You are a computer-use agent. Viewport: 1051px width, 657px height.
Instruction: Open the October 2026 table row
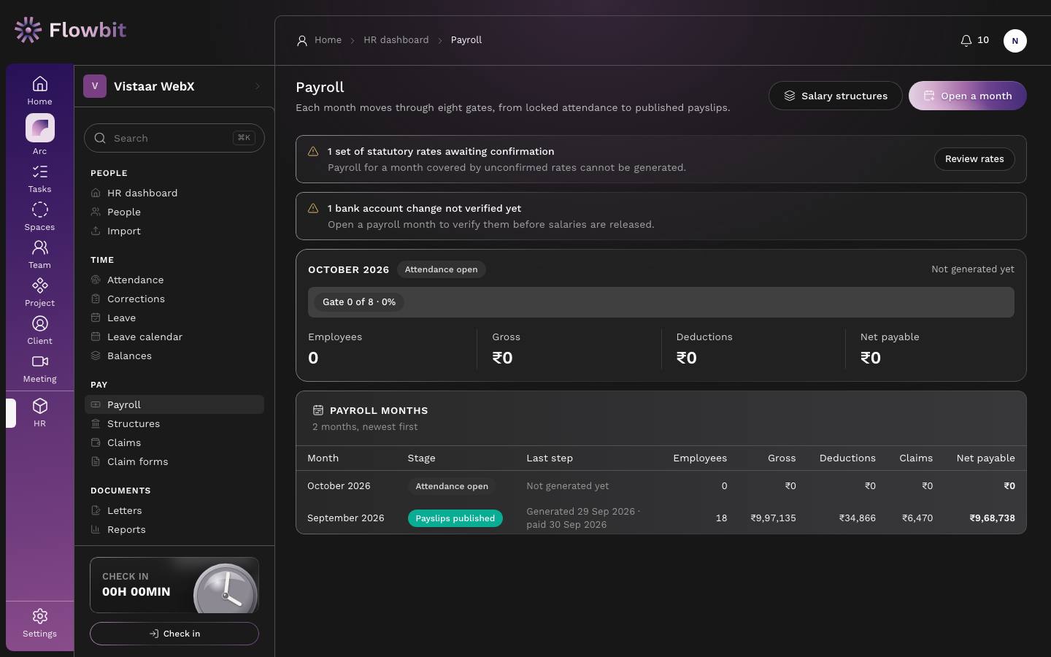pos(661,486)
